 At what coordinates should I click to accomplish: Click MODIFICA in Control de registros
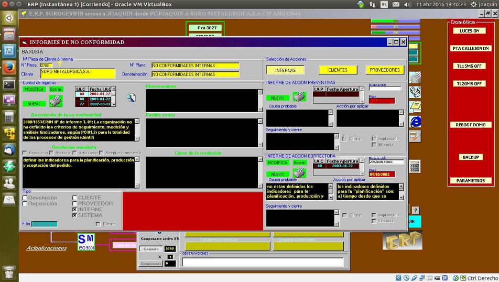(34, 89)
